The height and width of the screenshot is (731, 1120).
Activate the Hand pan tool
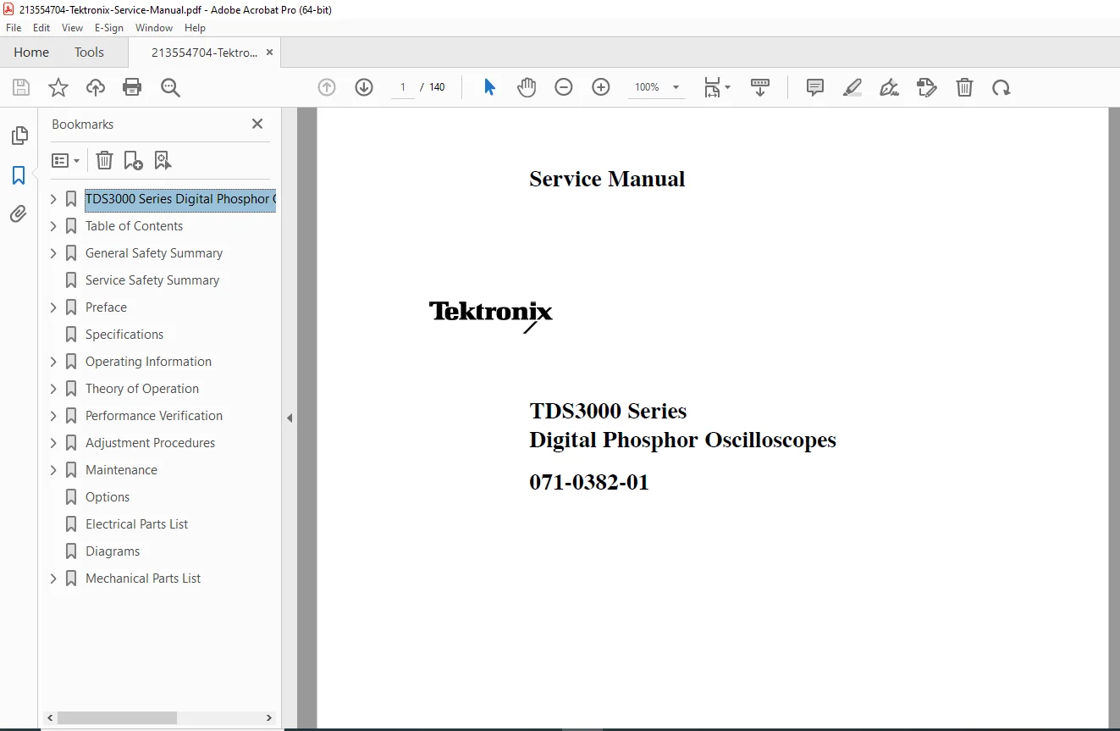pos(527,87)
